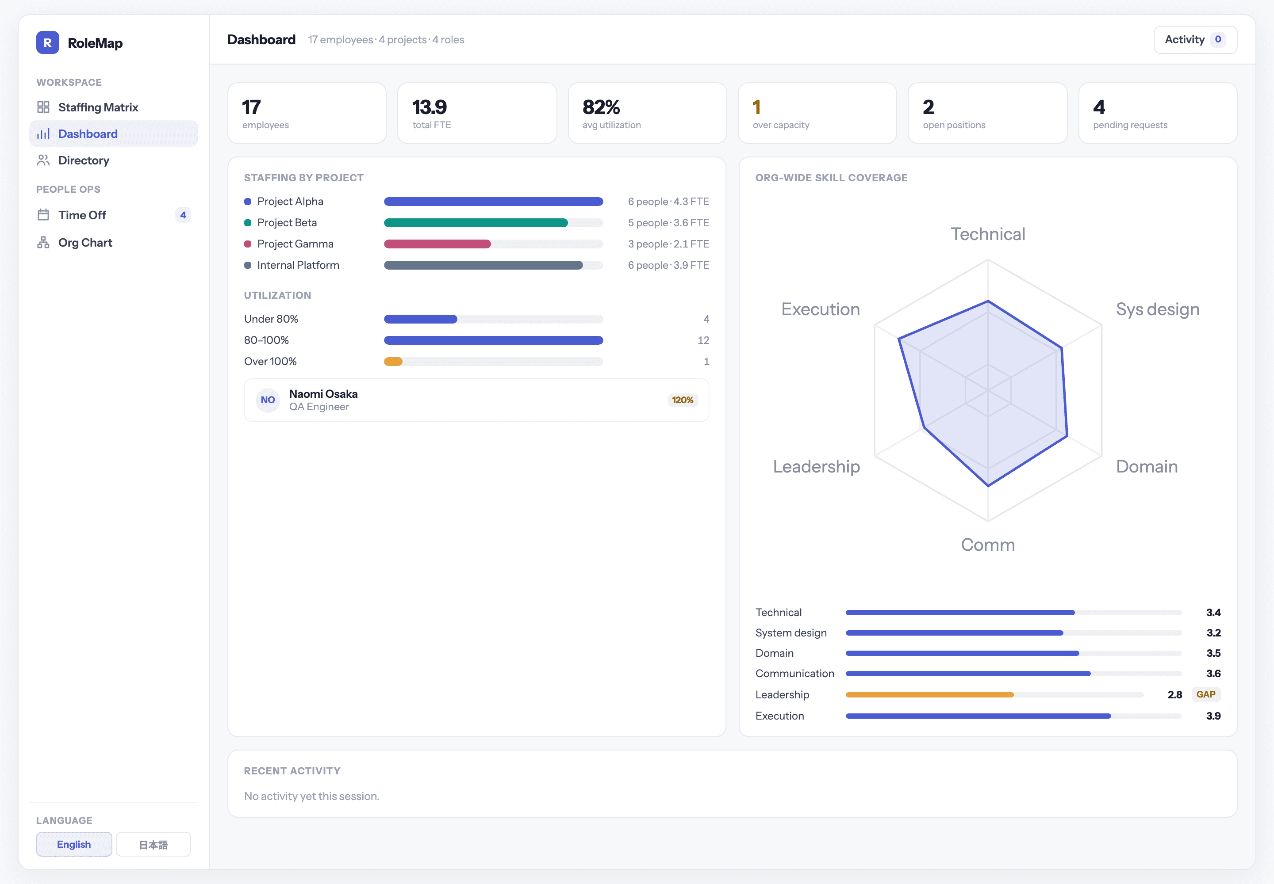Go to the Directory page
Image resolution: width=1274 pixels, height=884 pixels.
114,160
